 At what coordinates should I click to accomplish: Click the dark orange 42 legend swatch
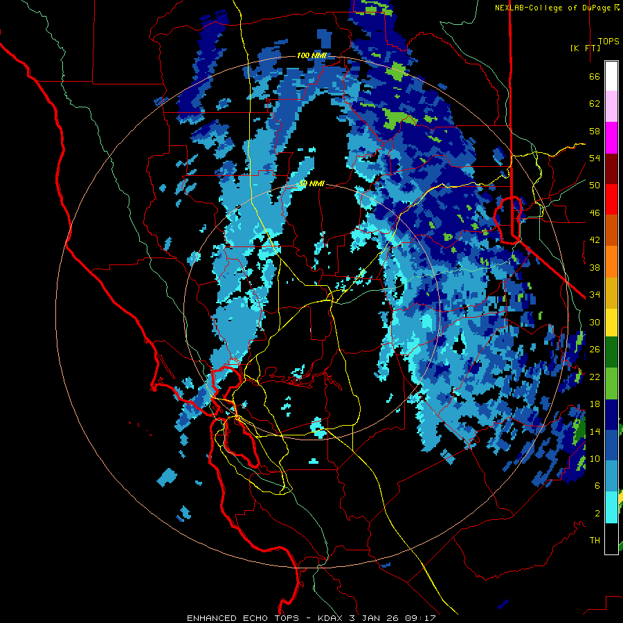(x=611, y=230)
